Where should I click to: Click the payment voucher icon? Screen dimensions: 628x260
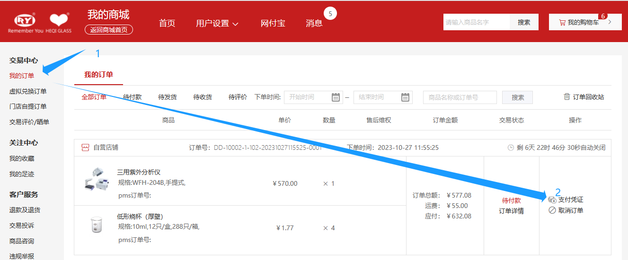pyautogui.click(x=552, y=200)
